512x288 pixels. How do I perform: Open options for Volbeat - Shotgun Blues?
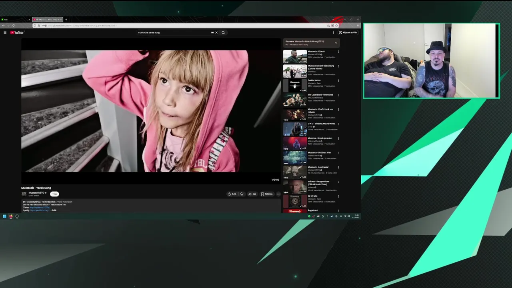(x=338, y=182)
